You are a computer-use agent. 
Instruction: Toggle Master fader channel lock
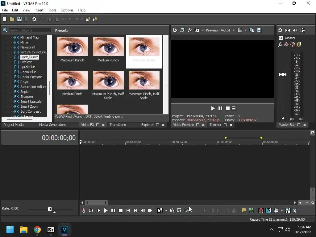click(x=283, y=118)
